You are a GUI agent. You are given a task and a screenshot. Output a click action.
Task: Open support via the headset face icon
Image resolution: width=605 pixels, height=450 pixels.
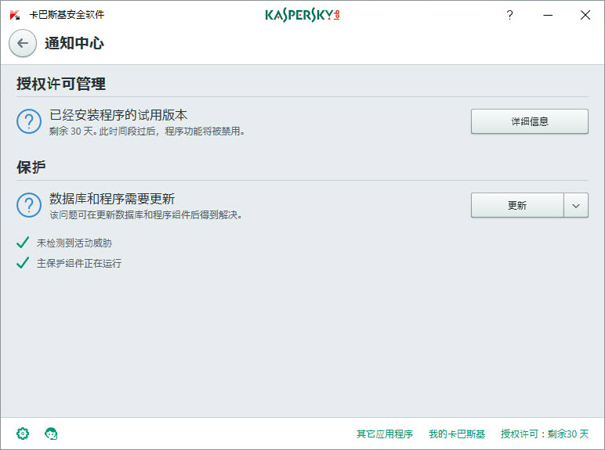pyautogui.click(x=51, y=434)
